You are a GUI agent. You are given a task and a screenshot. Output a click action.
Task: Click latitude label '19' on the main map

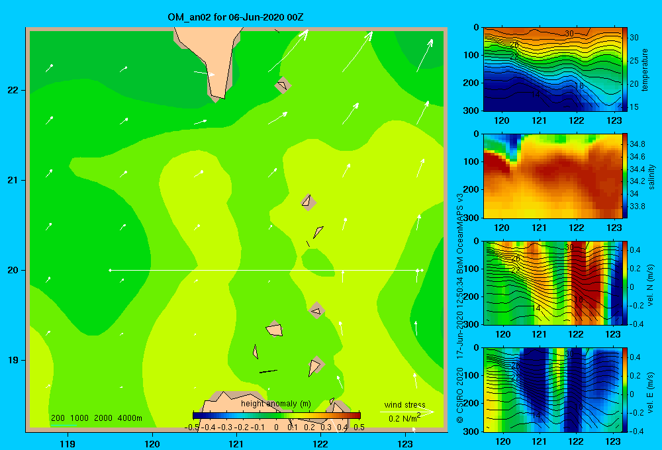(13, 360)
